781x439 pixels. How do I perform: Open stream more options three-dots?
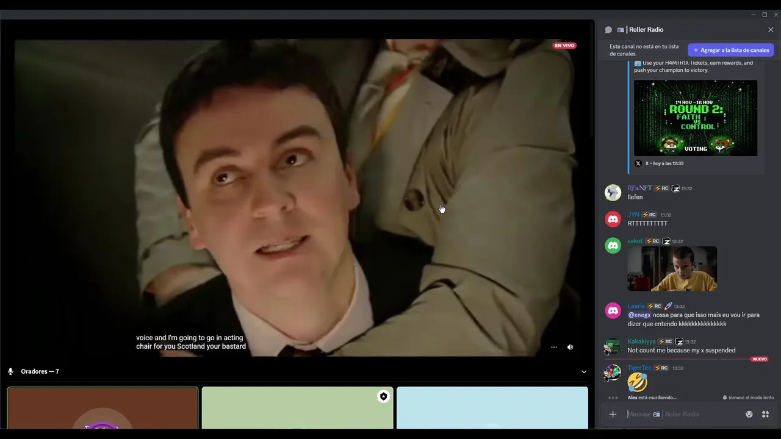click(x=553, y=347)
